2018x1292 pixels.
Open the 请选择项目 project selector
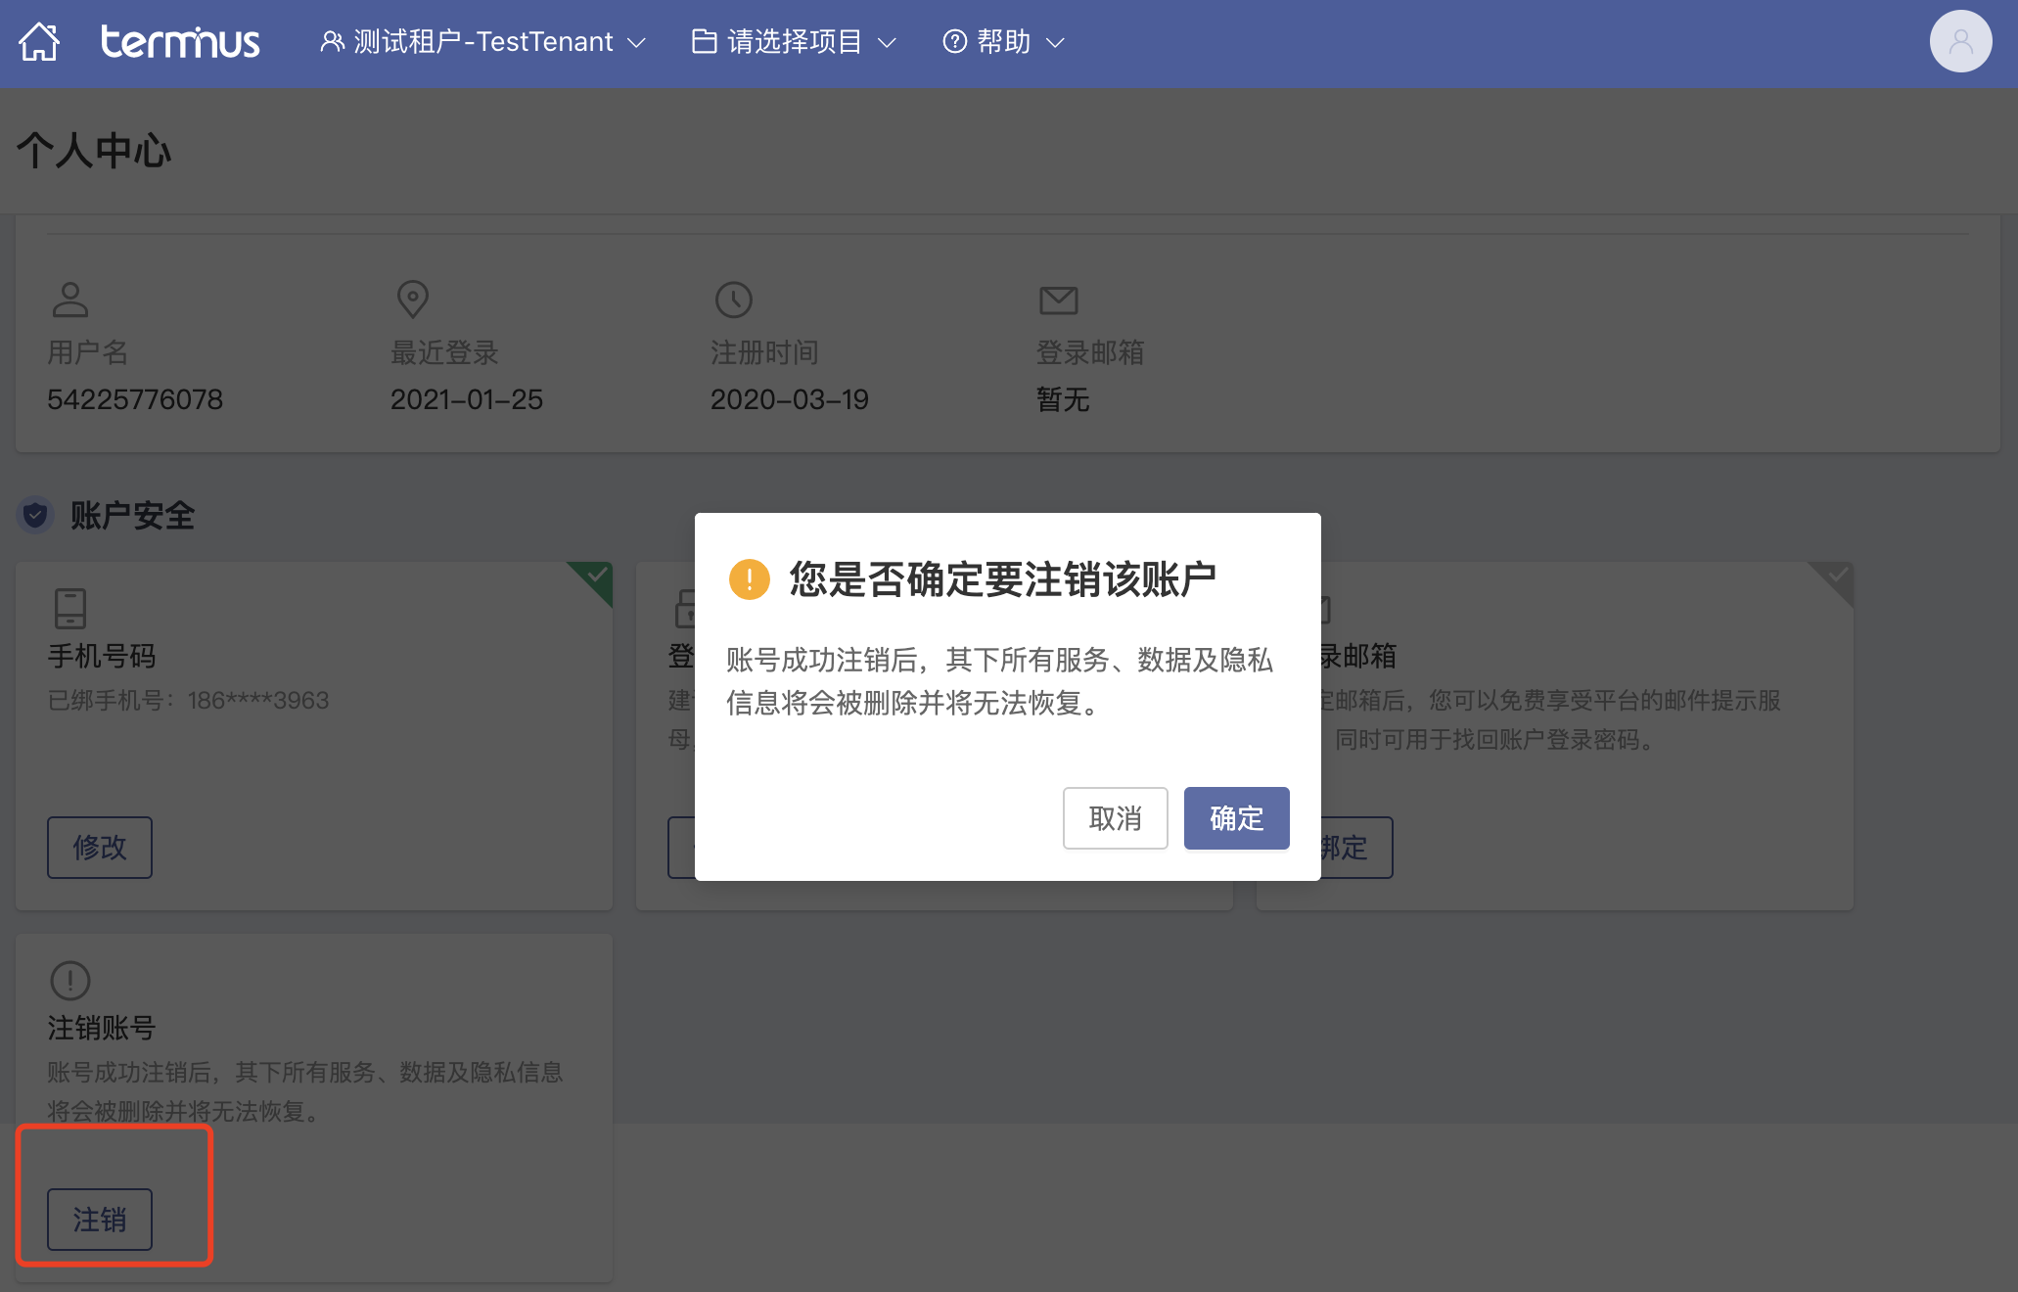pyautogui.click(x=794, y=41)
